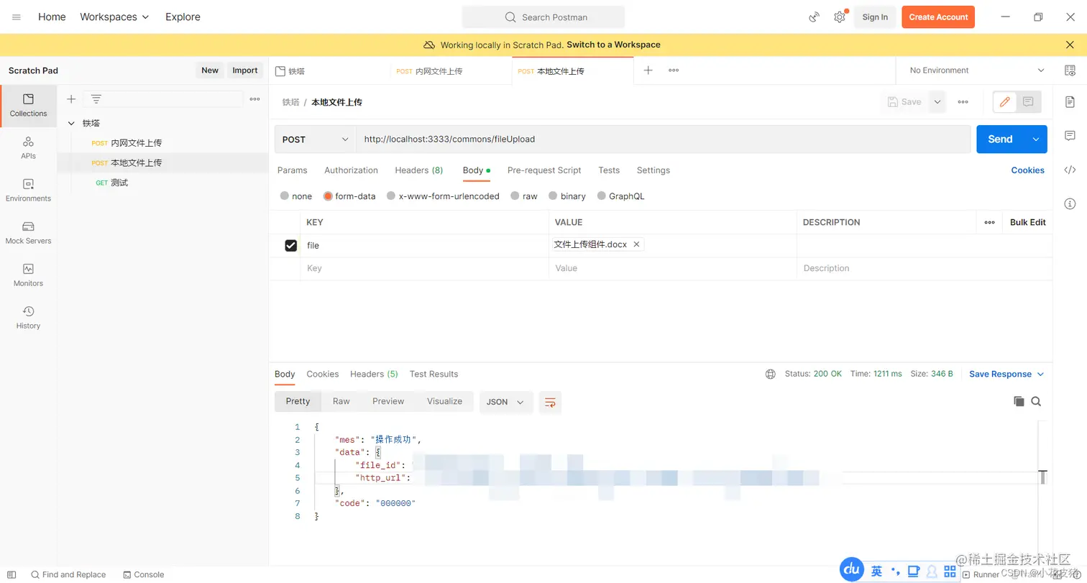Add a new request tab
1087x583 pixels.
pos(648,70)
